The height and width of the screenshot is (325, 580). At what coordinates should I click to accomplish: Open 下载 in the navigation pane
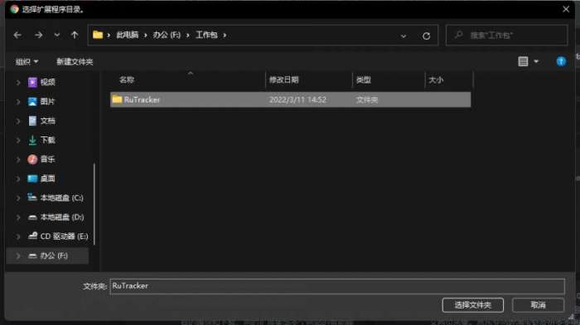[x=47, y=140]
